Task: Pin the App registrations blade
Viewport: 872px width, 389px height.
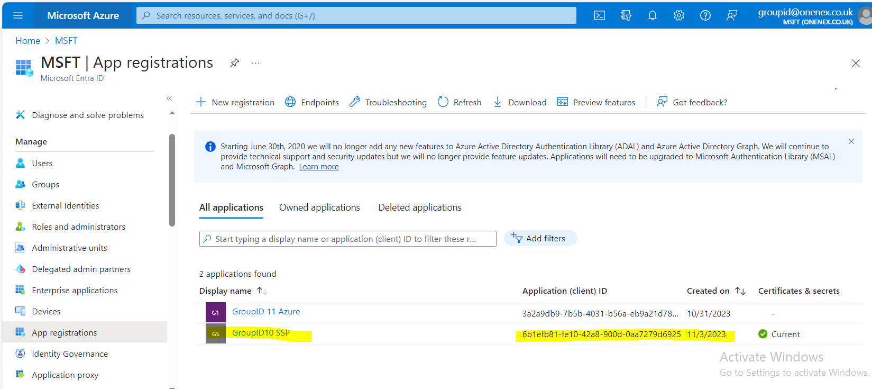Action: click(x=234, y=63)
